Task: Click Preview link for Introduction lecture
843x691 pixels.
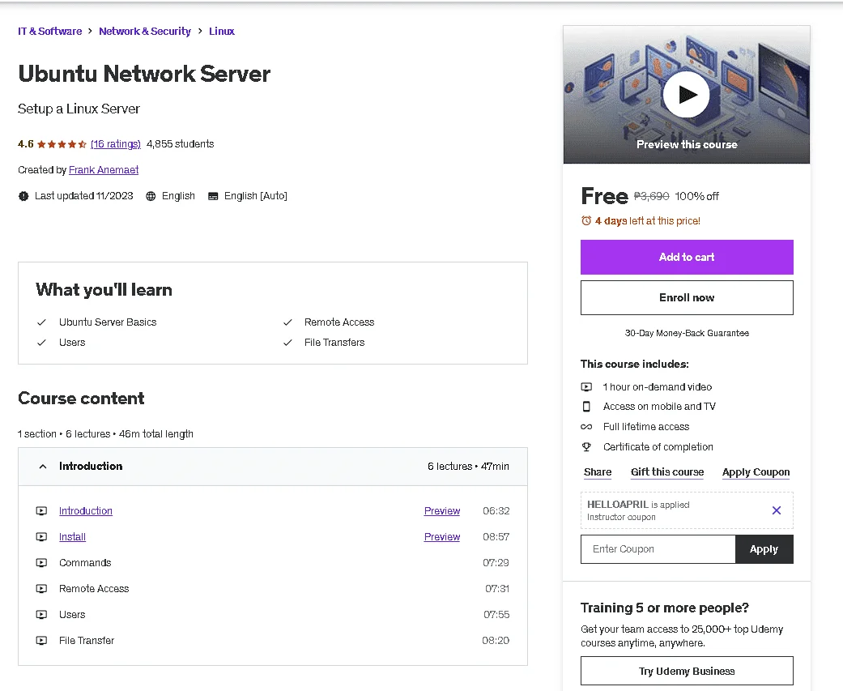Action: click(442, 511)
